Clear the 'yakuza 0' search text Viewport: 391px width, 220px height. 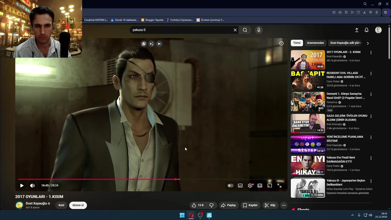pos(235,30)
